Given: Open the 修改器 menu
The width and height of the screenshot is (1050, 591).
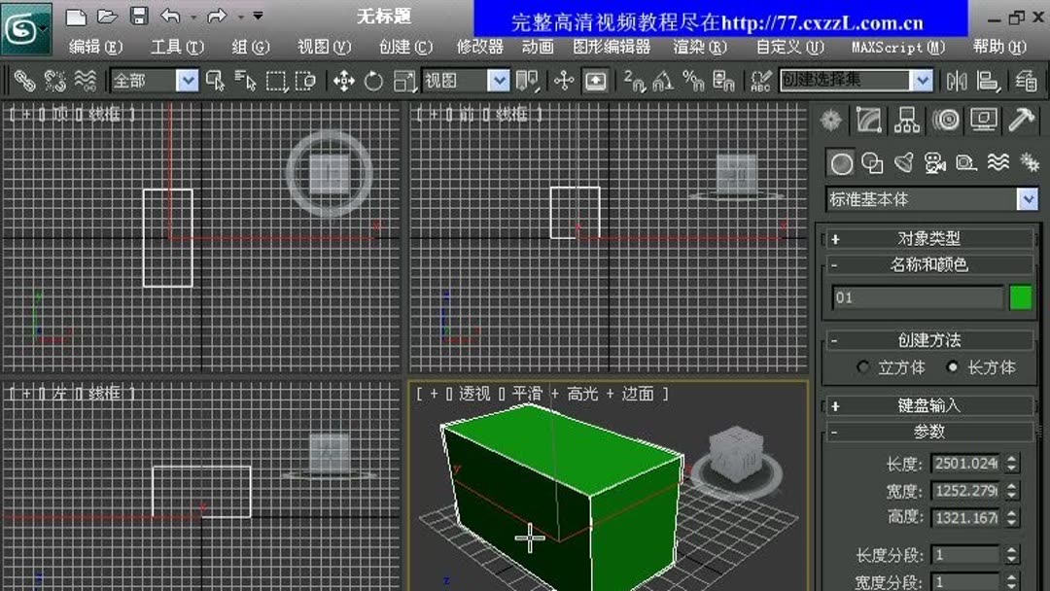Looking at the screenshot, I should coord(478,47).
